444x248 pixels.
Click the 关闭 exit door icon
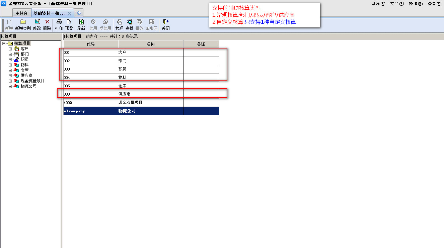pyautogui.click(x=165, y=22)
